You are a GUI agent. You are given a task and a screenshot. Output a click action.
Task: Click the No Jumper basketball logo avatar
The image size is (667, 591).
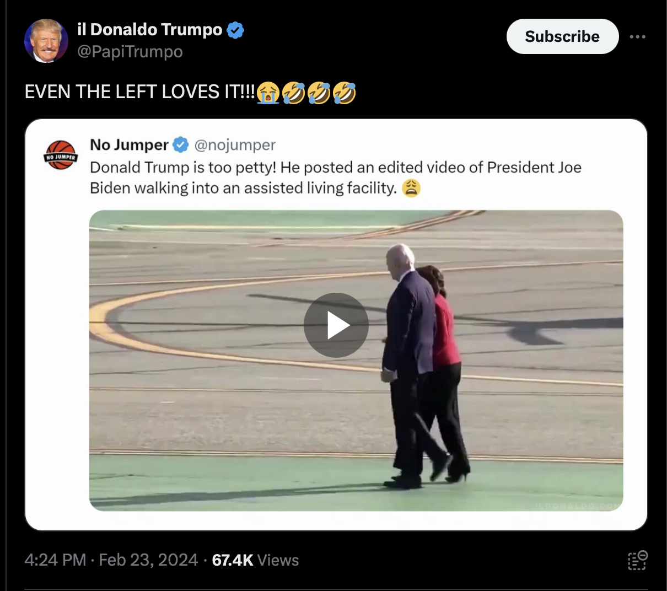click(61, 154)
